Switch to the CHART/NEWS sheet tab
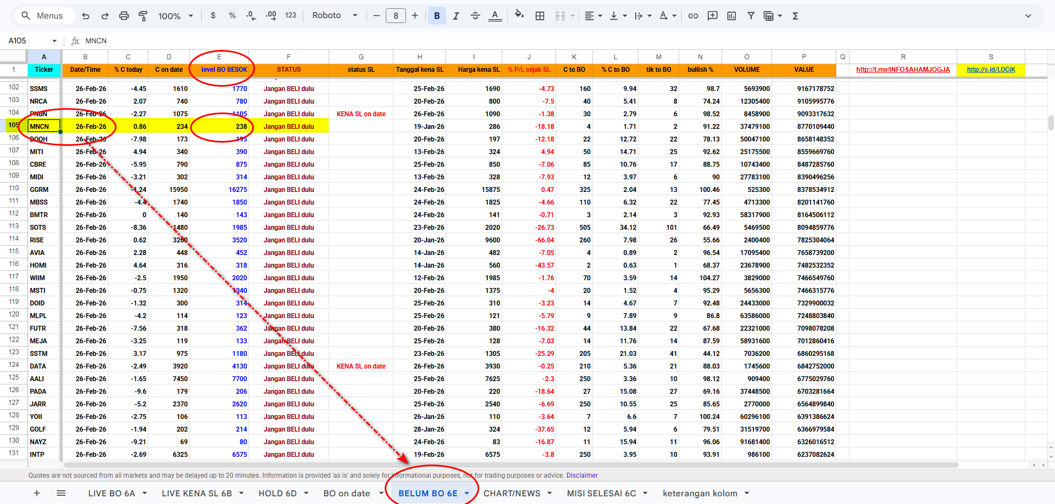 pyautogui.click(x=512, y=493)
